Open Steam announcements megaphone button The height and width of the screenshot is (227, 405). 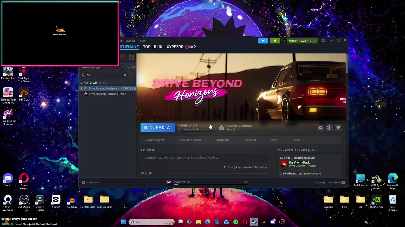(263, 41)
